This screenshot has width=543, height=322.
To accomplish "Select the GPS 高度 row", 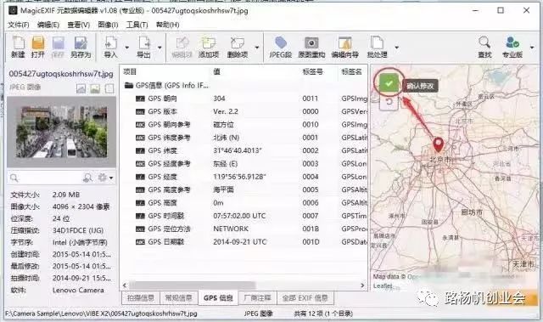I will [244, 203].
